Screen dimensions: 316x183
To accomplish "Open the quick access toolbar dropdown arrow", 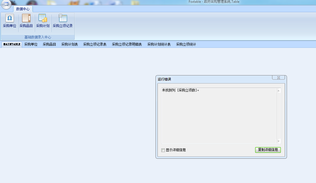I will pos(14,2).
